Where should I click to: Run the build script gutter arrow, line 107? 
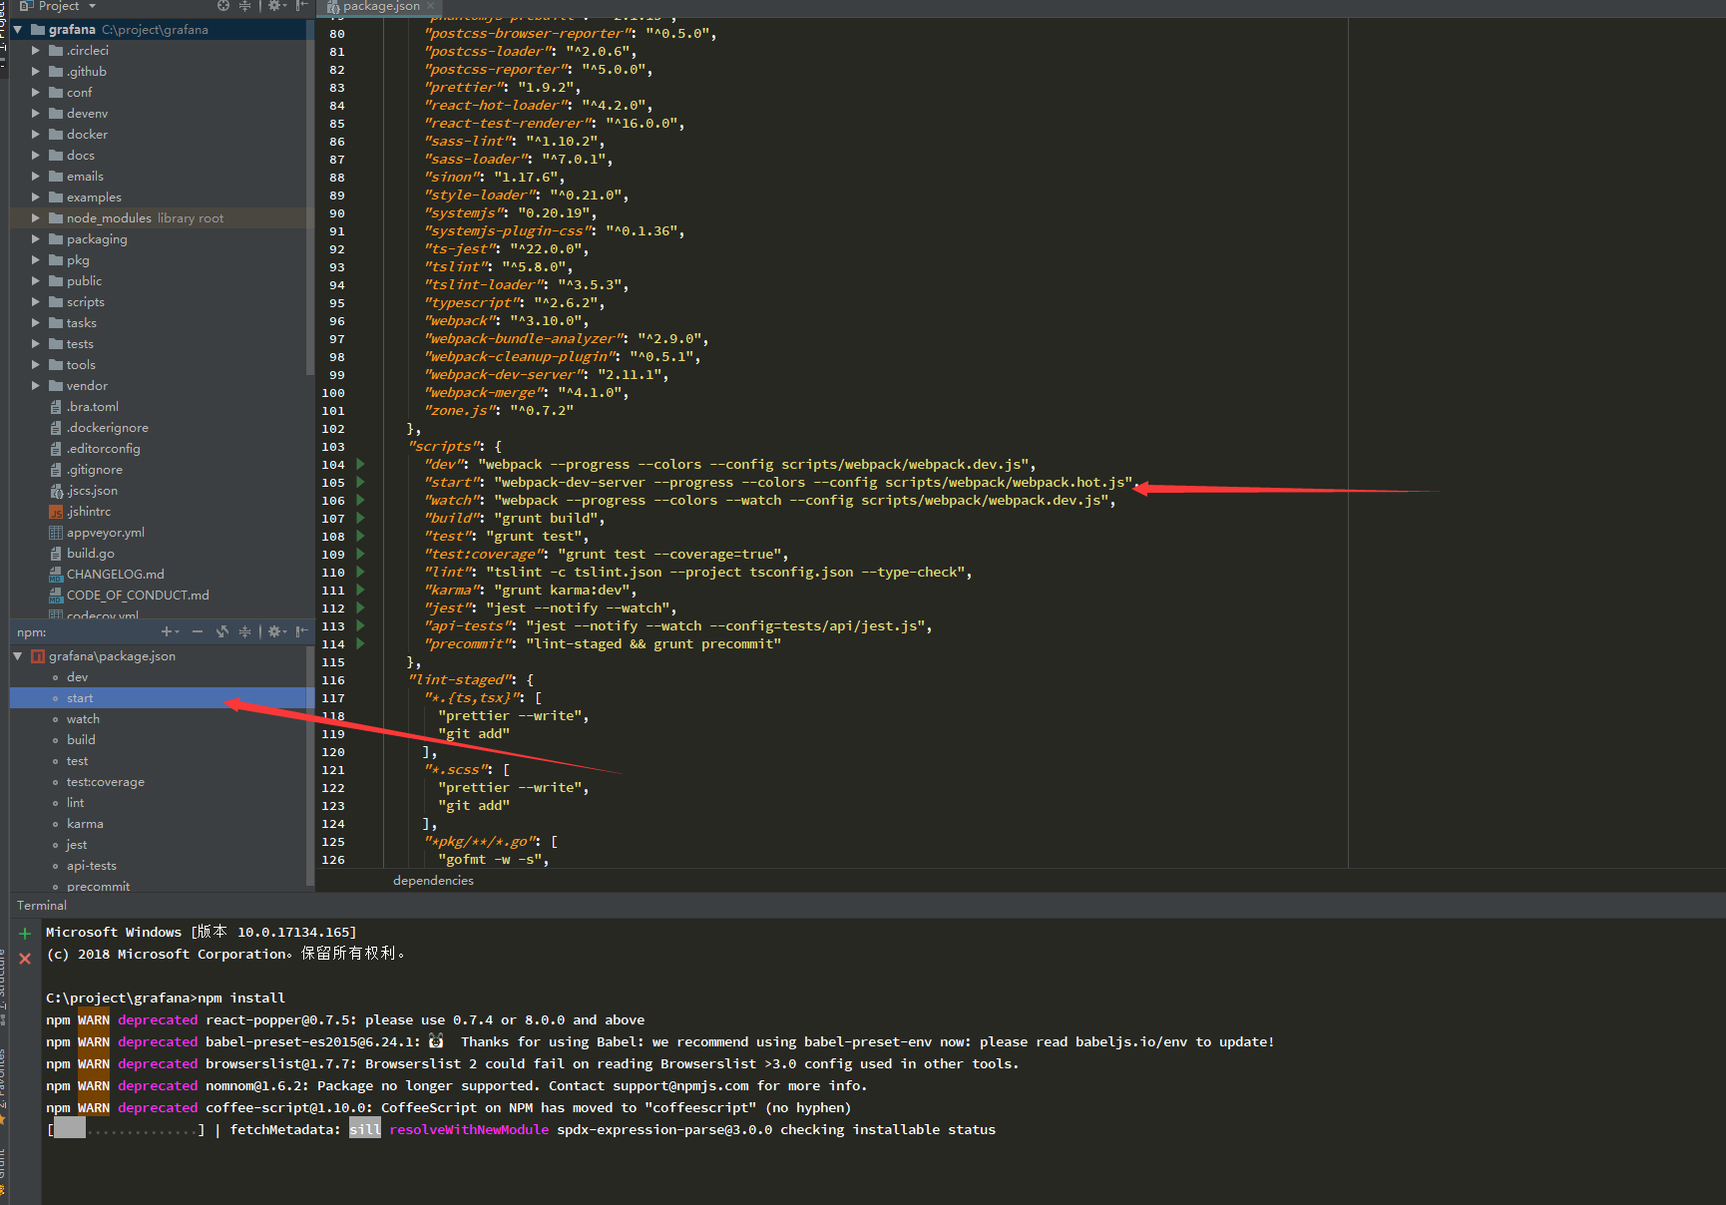tap(360, 518)
